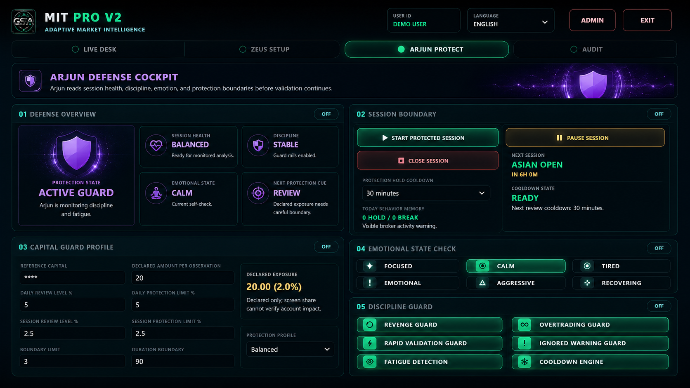Click the Discipline shield icon
690x388 pixels.
pyautogui.click(x=258, y=146)
